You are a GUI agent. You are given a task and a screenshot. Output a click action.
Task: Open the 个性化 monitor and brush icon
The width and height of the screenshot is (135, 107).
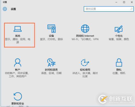click(119, 29)
